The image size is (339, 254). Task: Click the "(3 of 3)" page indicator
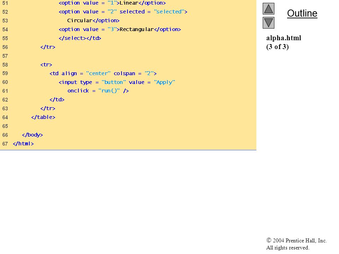click(x=278, y=47)
